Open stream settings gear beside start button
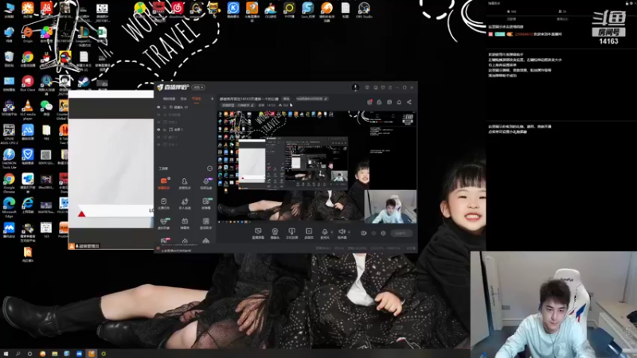637x358 pixels. coord(383,233)
